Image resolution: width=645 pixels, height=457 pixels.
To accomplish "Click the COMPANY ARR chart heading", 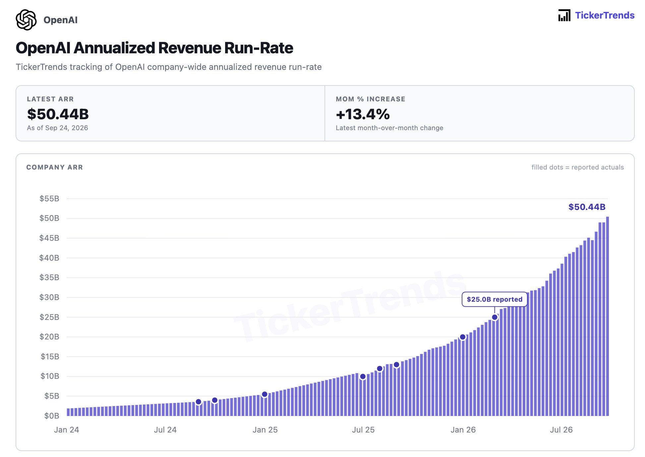I will coord(55,167).
